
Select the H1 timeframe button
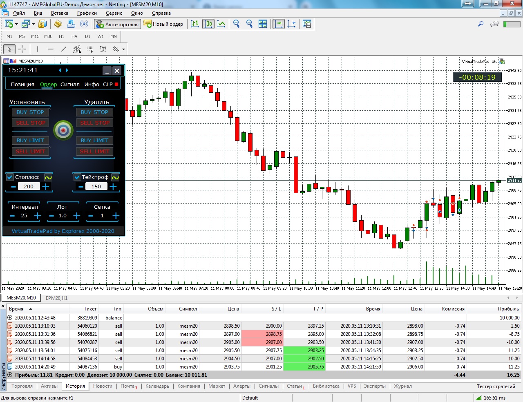[61, 36]
